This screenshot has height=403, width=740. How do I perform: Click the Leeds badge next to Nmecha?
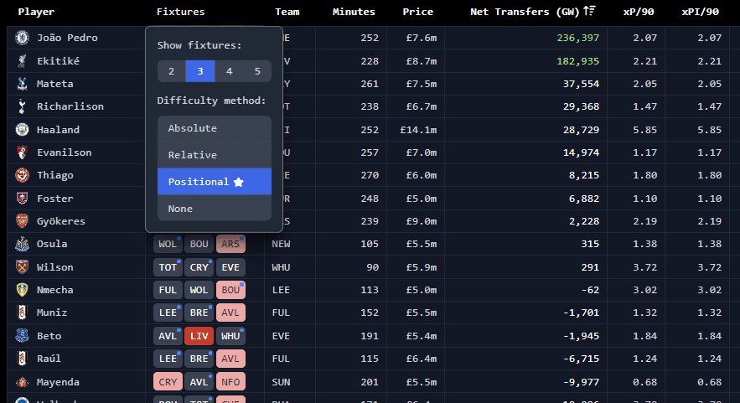point(22,290)
